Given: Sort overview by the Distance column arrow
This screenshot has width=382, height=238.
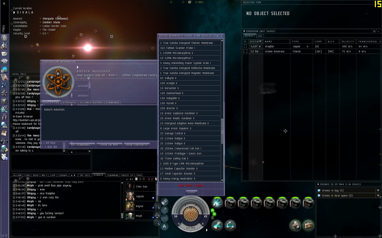Looking at the screenshot, I should [x=260, y=41].
